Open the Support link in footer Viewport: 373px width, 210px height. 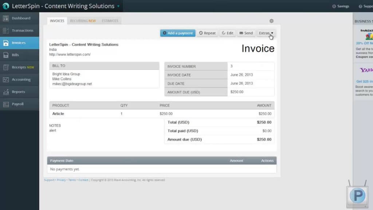tap(49, 180)
